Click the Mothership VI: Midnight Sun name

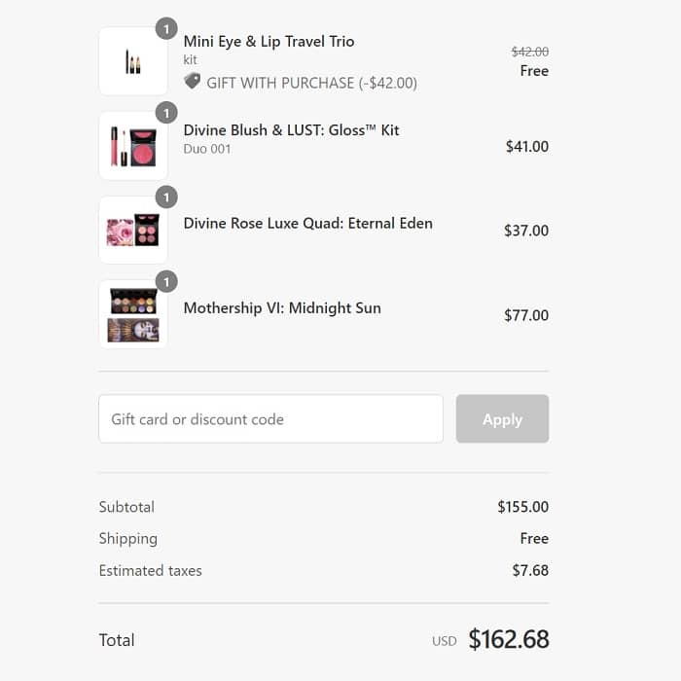pyautogui.click(x=282, y=307)
